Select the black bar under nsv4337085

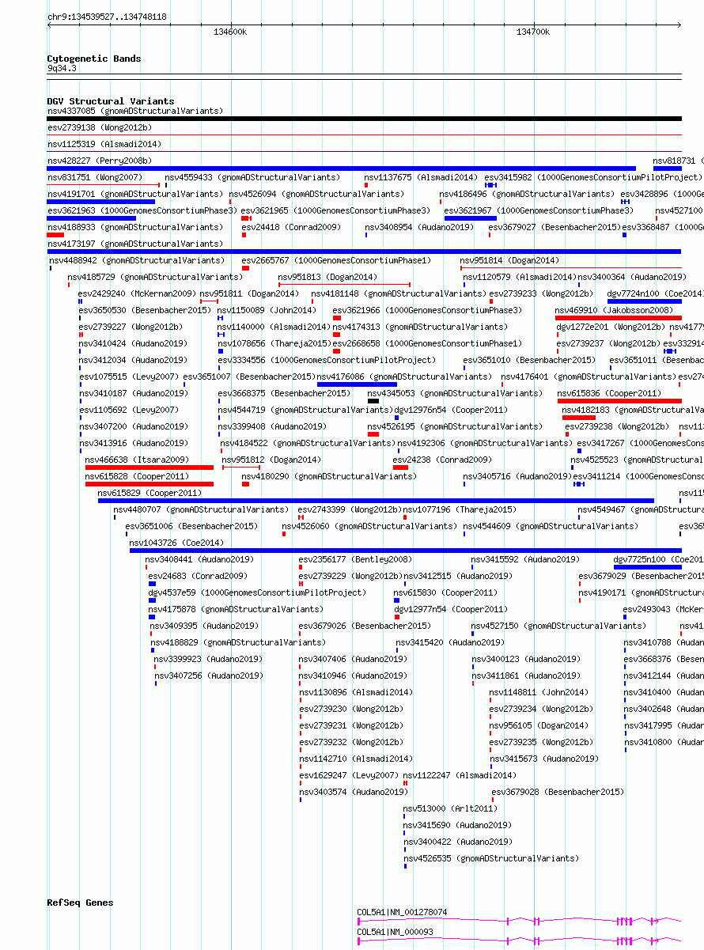(x=365, y=119)
